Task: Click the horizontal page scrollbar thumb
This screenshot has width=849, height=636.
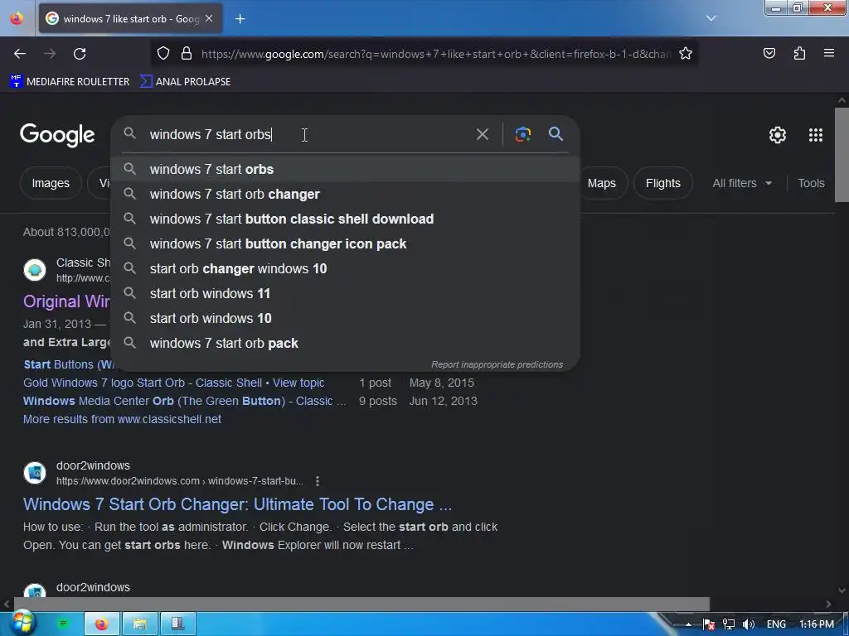Action: point(361,604)
